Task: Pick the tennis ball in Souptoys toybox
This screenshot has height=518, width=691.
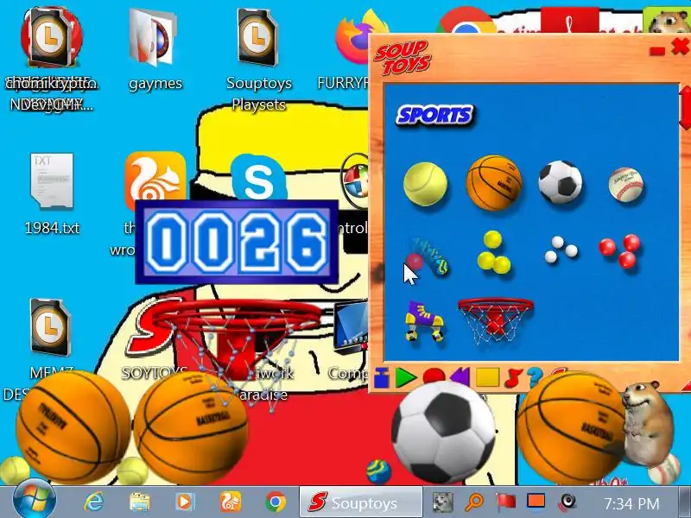Action: [425, 184]
